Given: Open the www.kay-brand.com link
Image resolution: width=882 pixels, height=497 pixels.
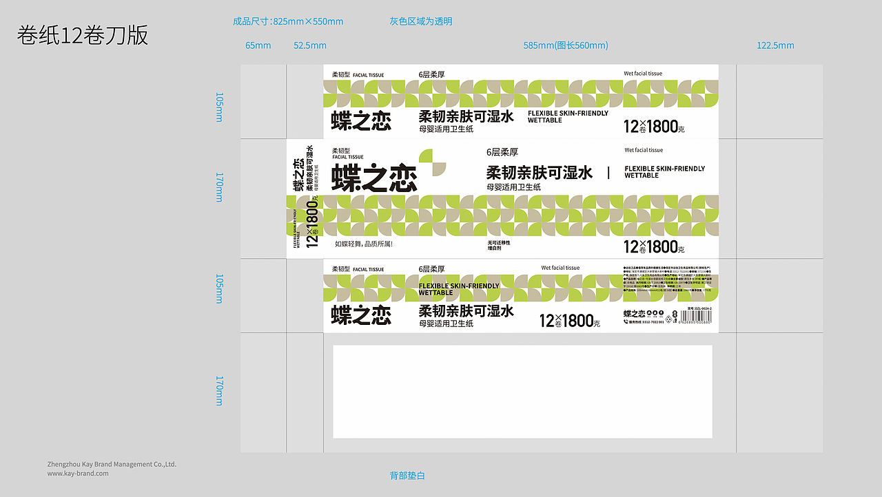Looking at the screenshot, I should pyautogui.click(x=78, y=474).
